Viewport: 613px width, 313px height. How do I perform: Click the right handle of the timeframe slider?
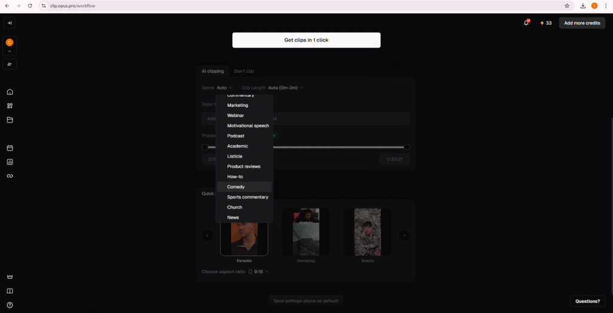pyautogui.click(x=406, y=147)
